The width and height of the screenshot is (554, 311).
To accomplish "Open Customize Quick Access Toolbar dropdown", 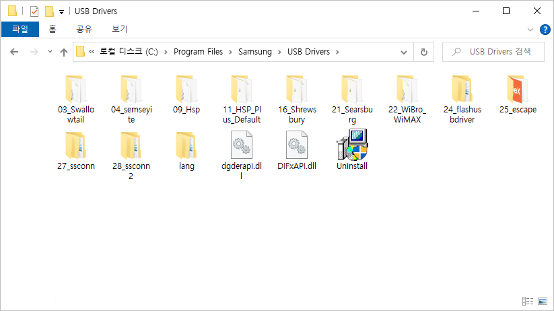I will (61, 12).
